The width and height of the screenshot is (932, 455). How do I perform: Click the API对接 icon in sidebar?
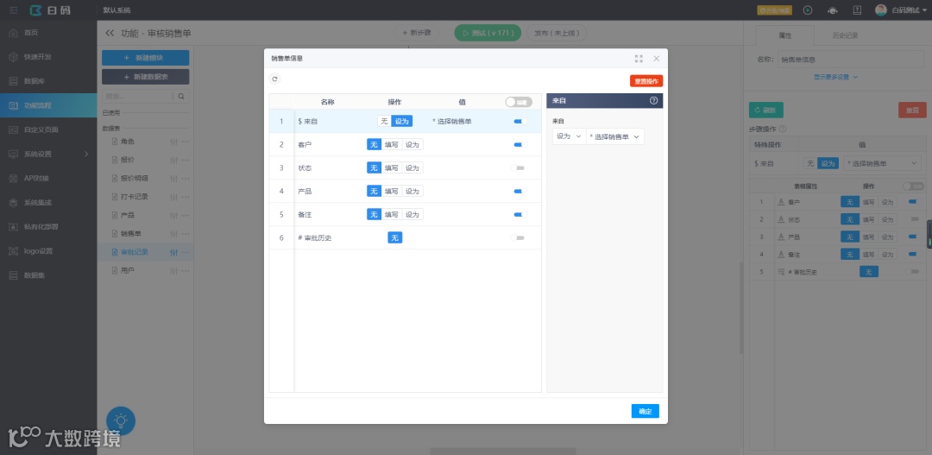point(13,178)
